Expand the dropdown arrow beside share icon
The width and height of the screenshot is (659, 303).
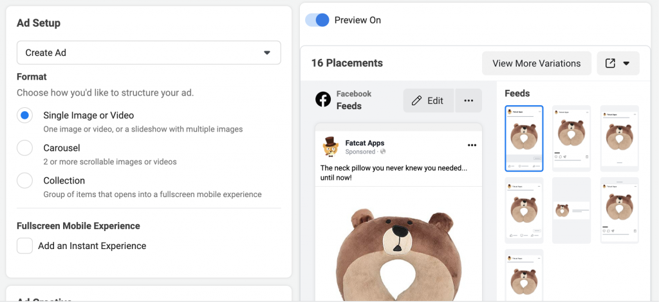pos(626,64)
